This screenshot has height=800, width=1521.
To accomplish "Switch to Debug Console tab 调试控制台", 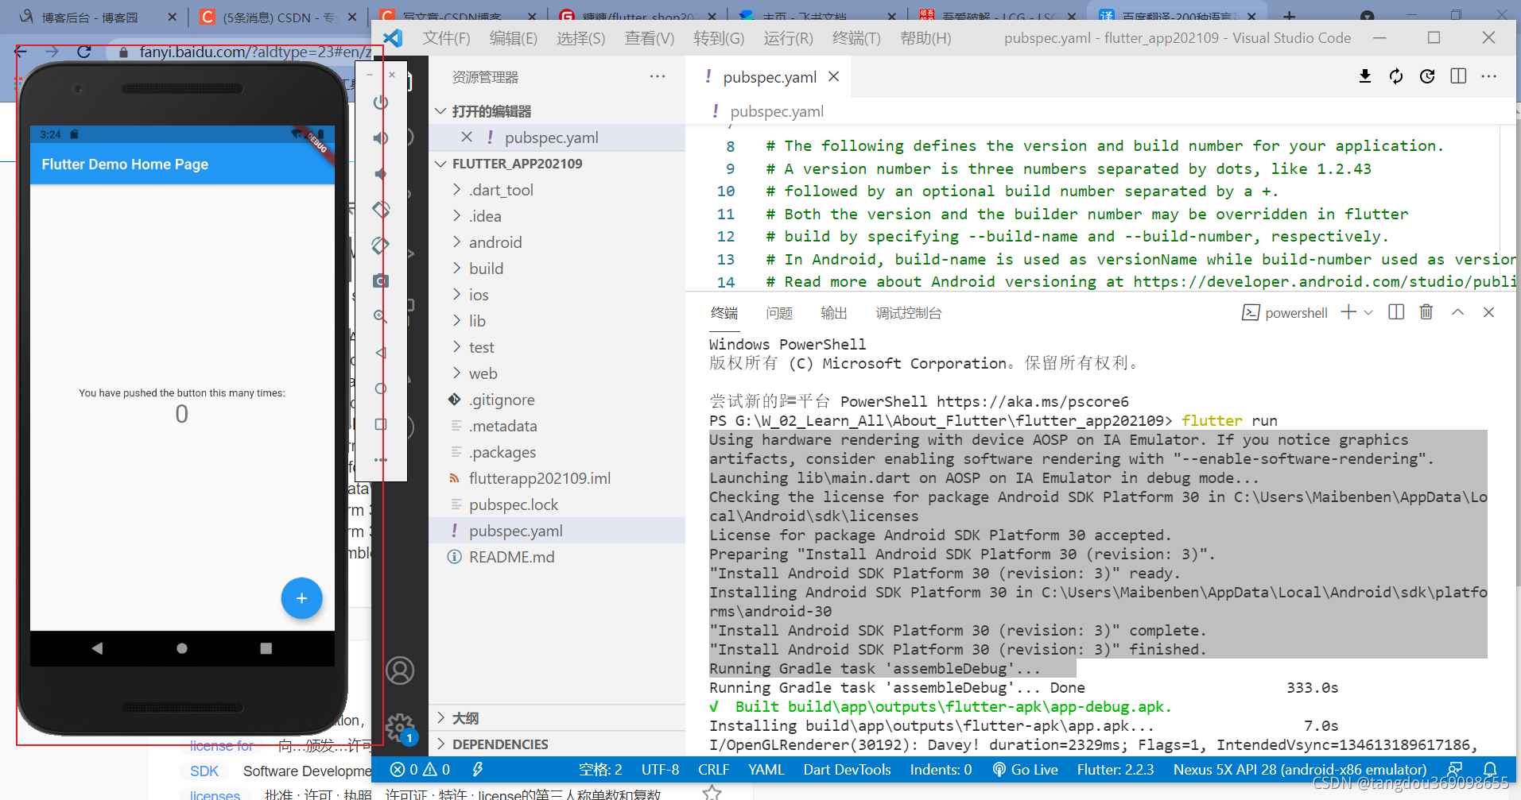I will tap(909, 313).
